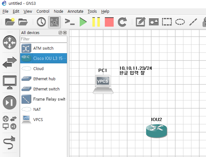Close the All devices panel
This screenshot has width=206, height=157.
(x=65, y=33)
